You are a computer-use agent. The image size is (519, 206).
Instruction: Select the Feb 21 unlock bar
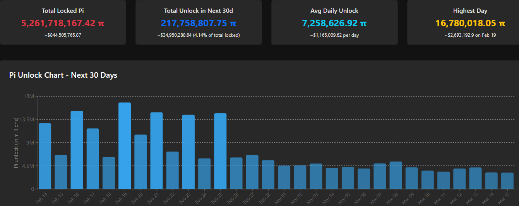(156, 151)
